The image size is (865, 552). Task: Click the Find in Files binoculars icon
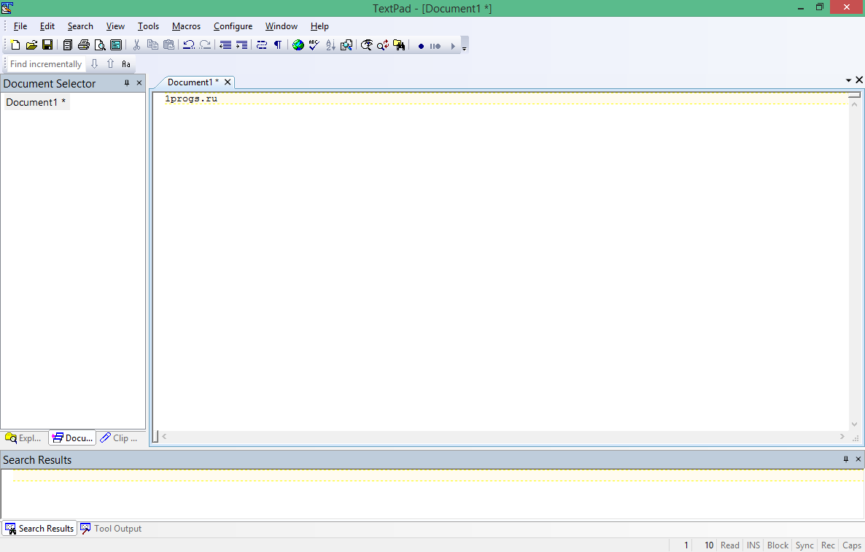(x=399, y=45)
